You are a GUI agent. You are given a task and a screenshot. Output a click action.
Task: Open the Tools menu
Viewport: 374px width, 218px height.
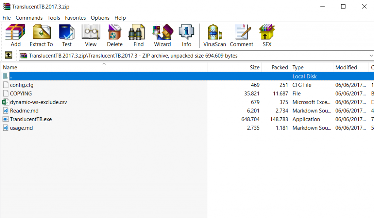(54, 18)
